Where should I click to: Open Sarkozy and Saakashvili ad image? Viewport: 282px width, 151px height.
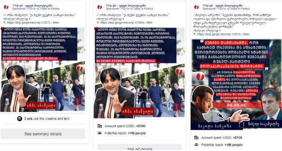[x=236, y=84]
